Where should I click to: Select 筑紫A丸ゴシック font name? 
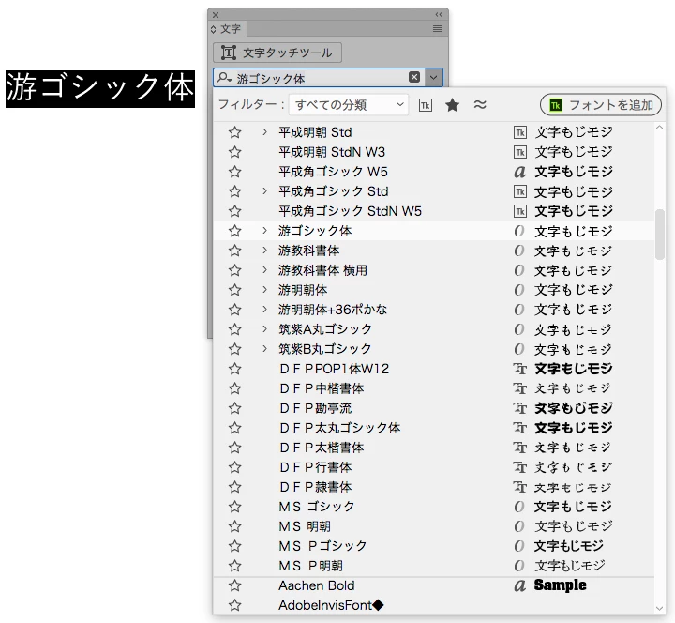tap(325, 329)
